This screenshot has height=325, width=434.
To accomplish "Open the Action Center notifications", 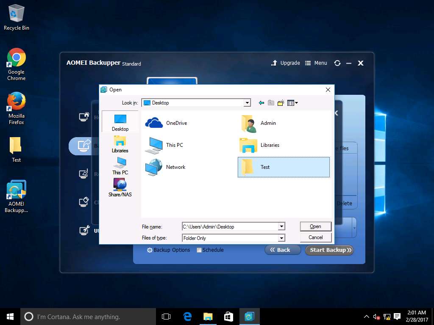I will (397, 317).
